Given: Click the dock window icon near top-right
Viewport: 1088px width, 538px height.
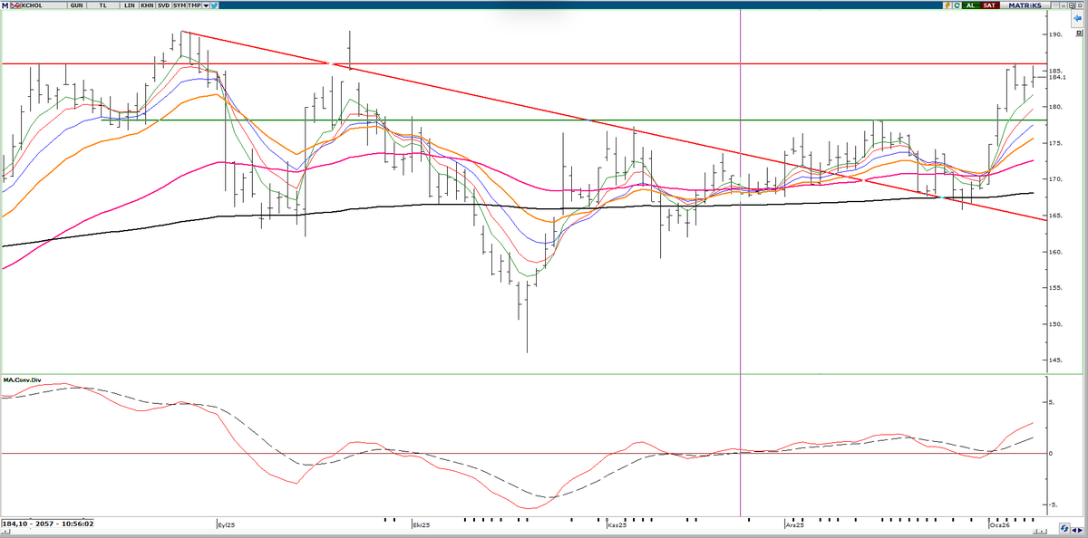Looking at the screenshot, I should click(1072, 5).
